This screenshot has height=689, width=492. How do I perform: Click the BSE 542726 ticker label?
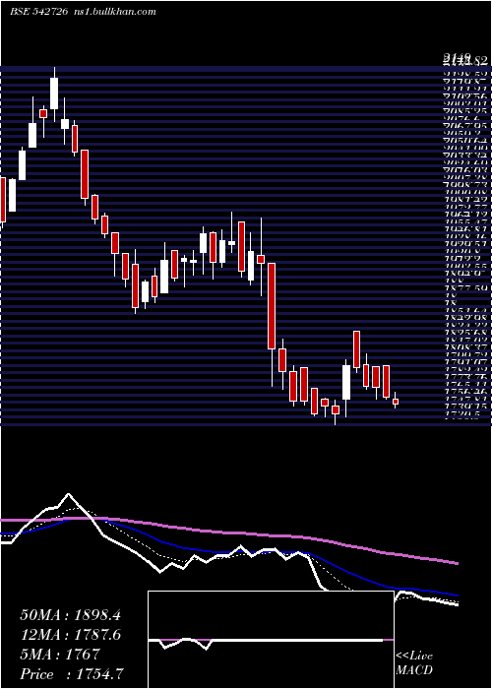click(x=38, y=12)
